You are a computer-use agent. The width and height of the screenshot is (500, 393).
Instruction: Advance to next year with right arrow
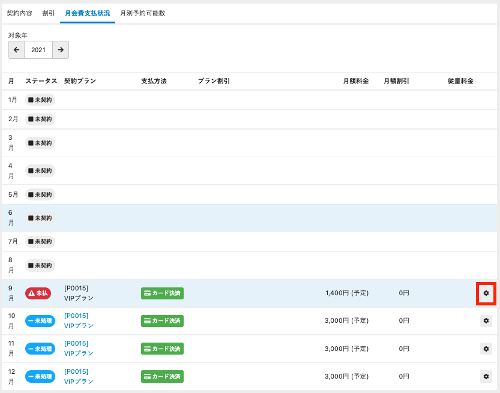[x=61, y=50]
